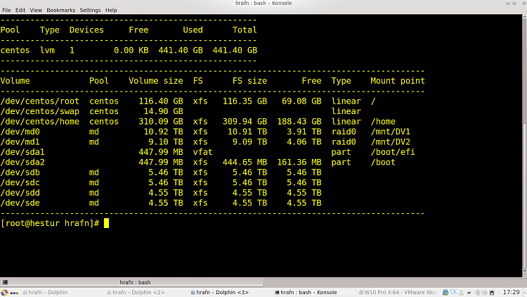
Task: Click the 188.43 GB free value
Action: click(299, 122)
